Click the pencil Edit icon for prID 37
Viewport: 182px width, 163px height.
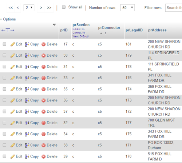pos(13,112)
